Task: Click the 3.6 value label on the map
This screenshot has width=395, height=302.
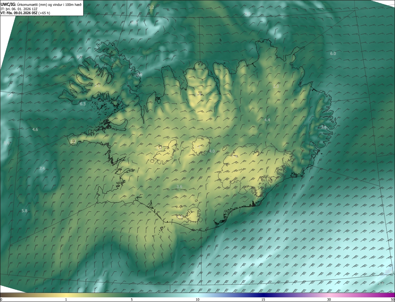Action: click(x=179, y=187)
